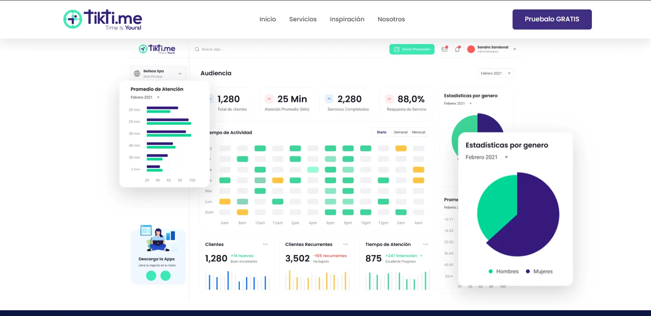Click the orange Lun cell at 6am
Screen dimensions: 651x316
pos(225,202)
